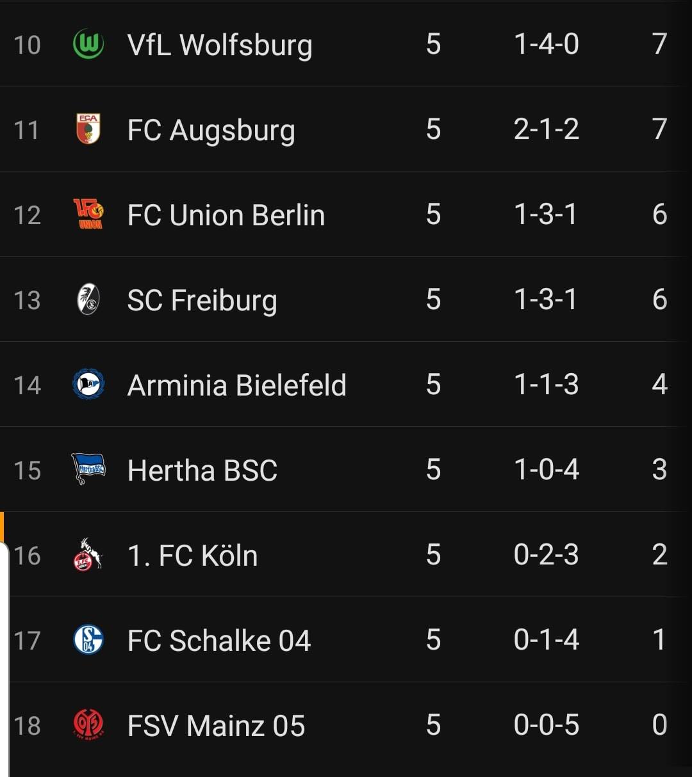Tap the SC Freiburg crest icon
The image size is (692, 777).
(x=88, y=299)
